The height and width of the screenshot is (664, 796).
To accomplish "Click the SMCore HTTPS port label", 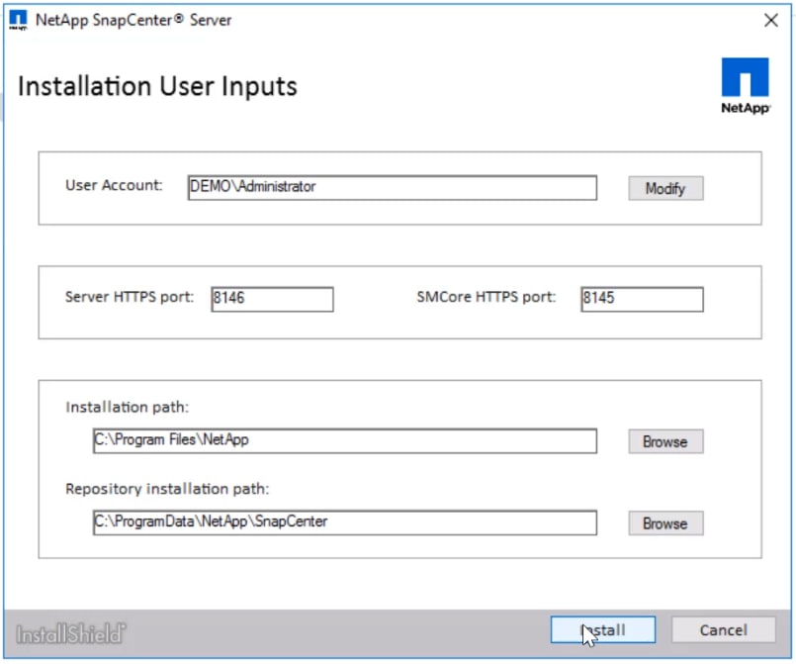I will 486,297.
